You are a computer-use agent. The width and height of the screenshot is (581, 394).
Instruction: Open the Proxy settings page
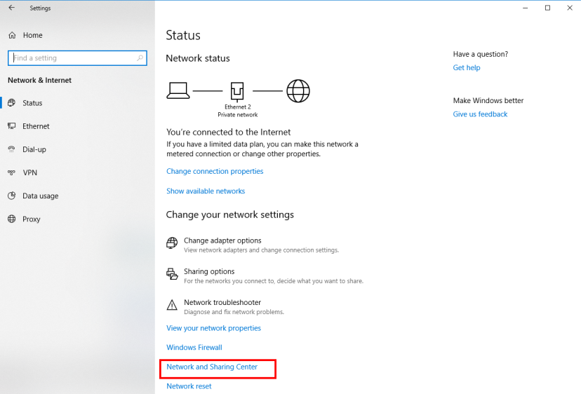point(31,219)
